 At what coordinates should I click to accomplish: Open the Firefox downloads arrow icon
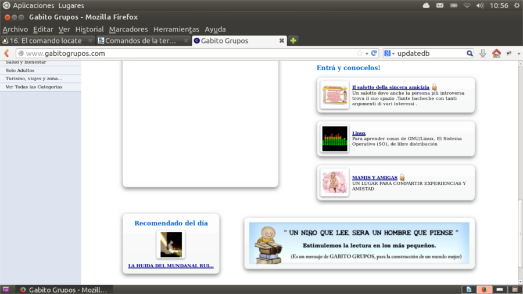coord(482,53)
